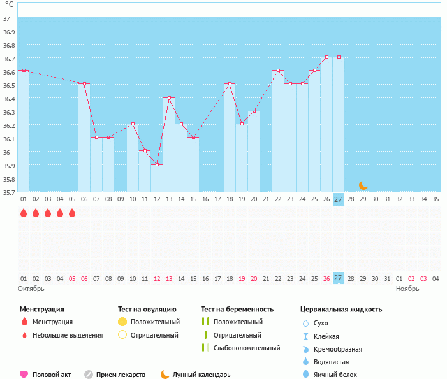This screenshot has height=379, width=447.
Task: Click the menstruation drop on day 05
Action: click(72, 213)
